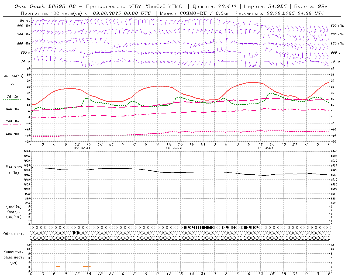Image resolution: width=345 pixels, height=276 pixels.
Task: Click the 700 гПа wind level label on the left
Action: pos(24,34)
